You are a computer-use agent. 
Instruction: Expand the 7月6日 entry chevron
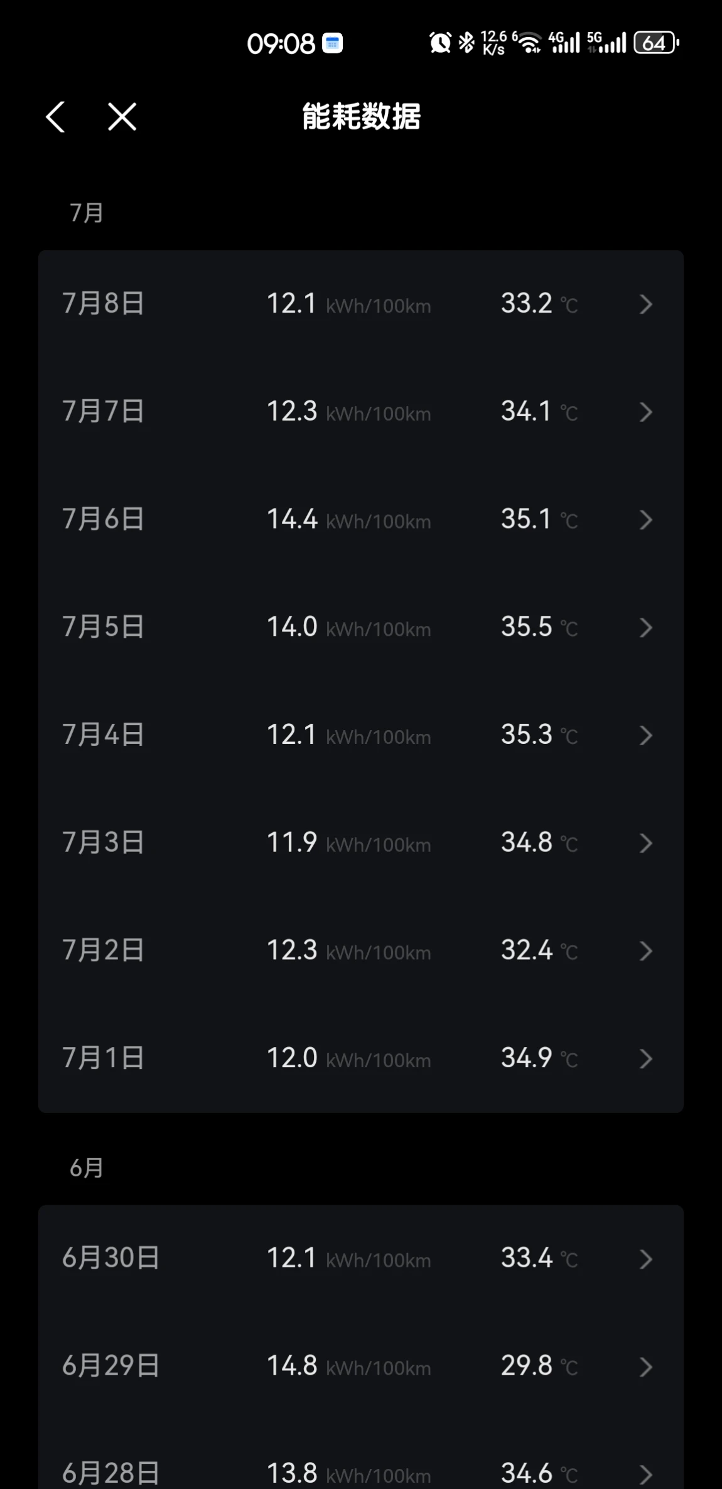646,520
